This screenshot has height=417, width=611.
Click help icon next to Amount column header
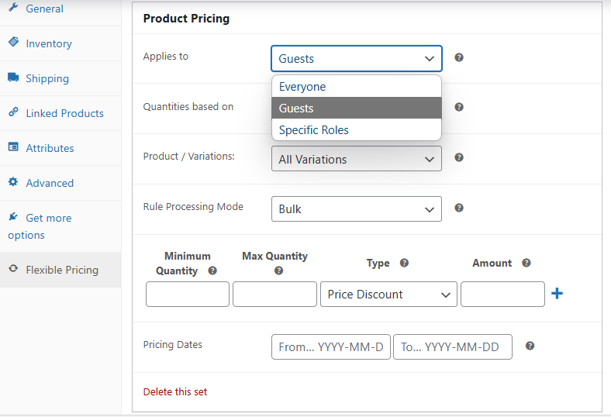[526, 264]
